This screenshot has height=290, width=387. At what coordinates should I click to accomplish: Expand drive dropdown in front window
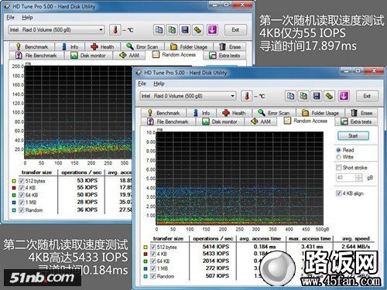pos(232,96)
